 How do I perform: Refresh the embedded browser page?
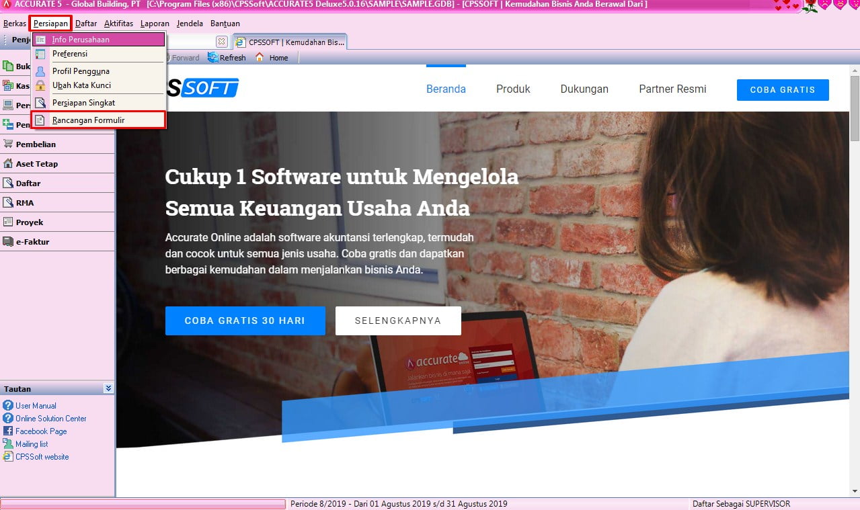click(227, 58)
